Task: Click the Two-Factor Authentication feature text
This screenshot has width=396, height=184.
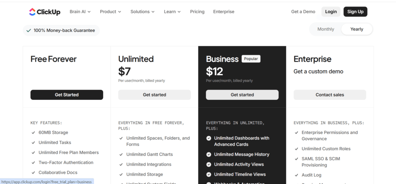Action: [66, 162]
